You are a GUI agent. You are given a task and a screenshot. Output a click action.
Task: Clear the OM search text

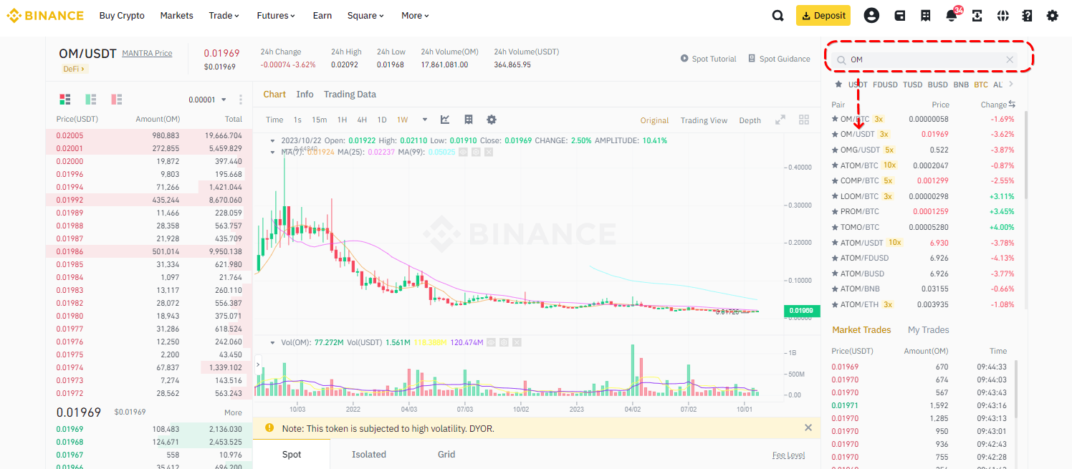(1010, 59)
